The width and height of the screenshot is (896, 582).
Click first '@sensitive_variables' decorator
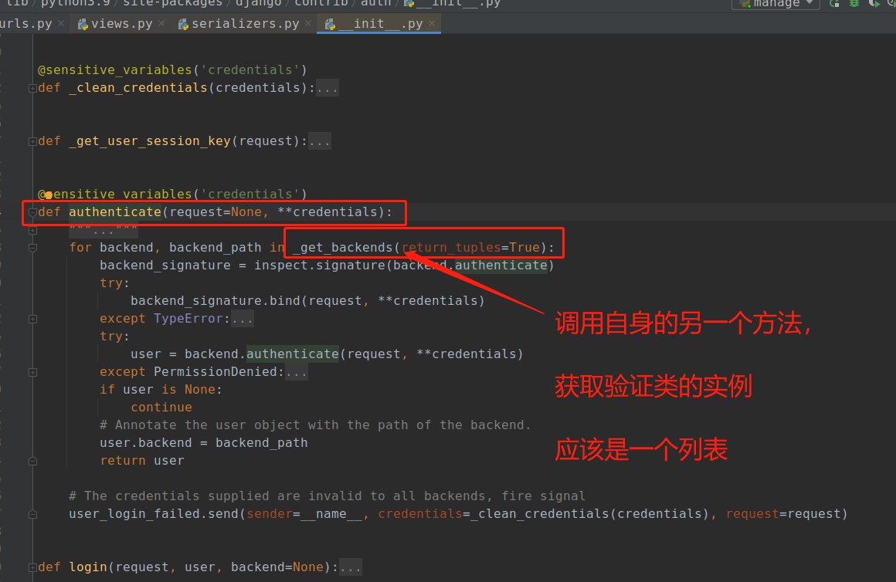tap(115, 69)
